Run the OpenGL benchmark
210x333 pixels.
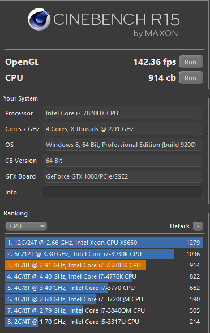[191, 62]
